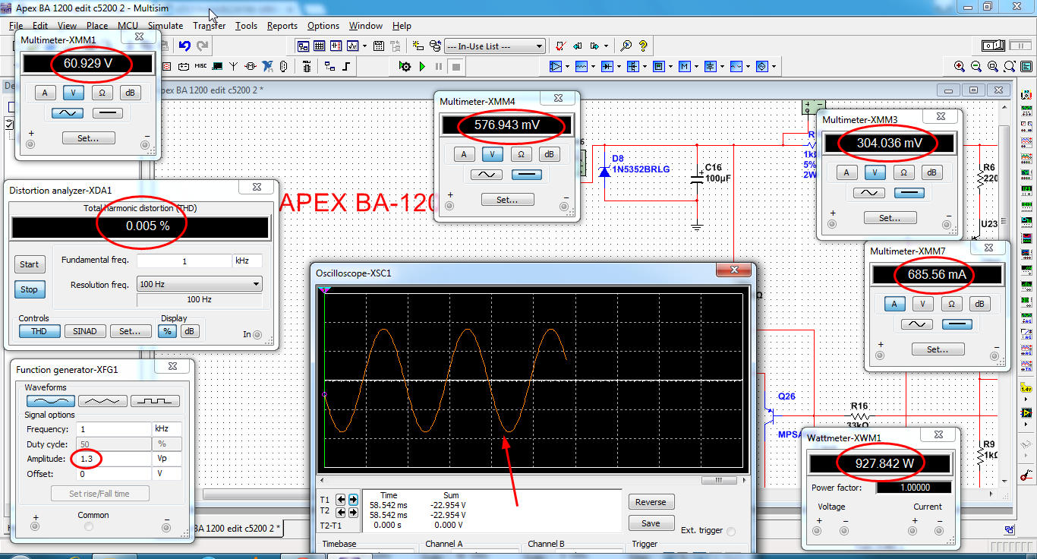Toggle full screen view icon
The image size is (1037, 559).
coord(1026,66)
